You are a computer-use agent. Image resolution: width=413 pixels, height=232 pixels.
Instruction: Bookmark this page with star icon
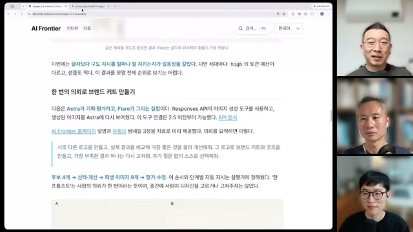(284, 14)
